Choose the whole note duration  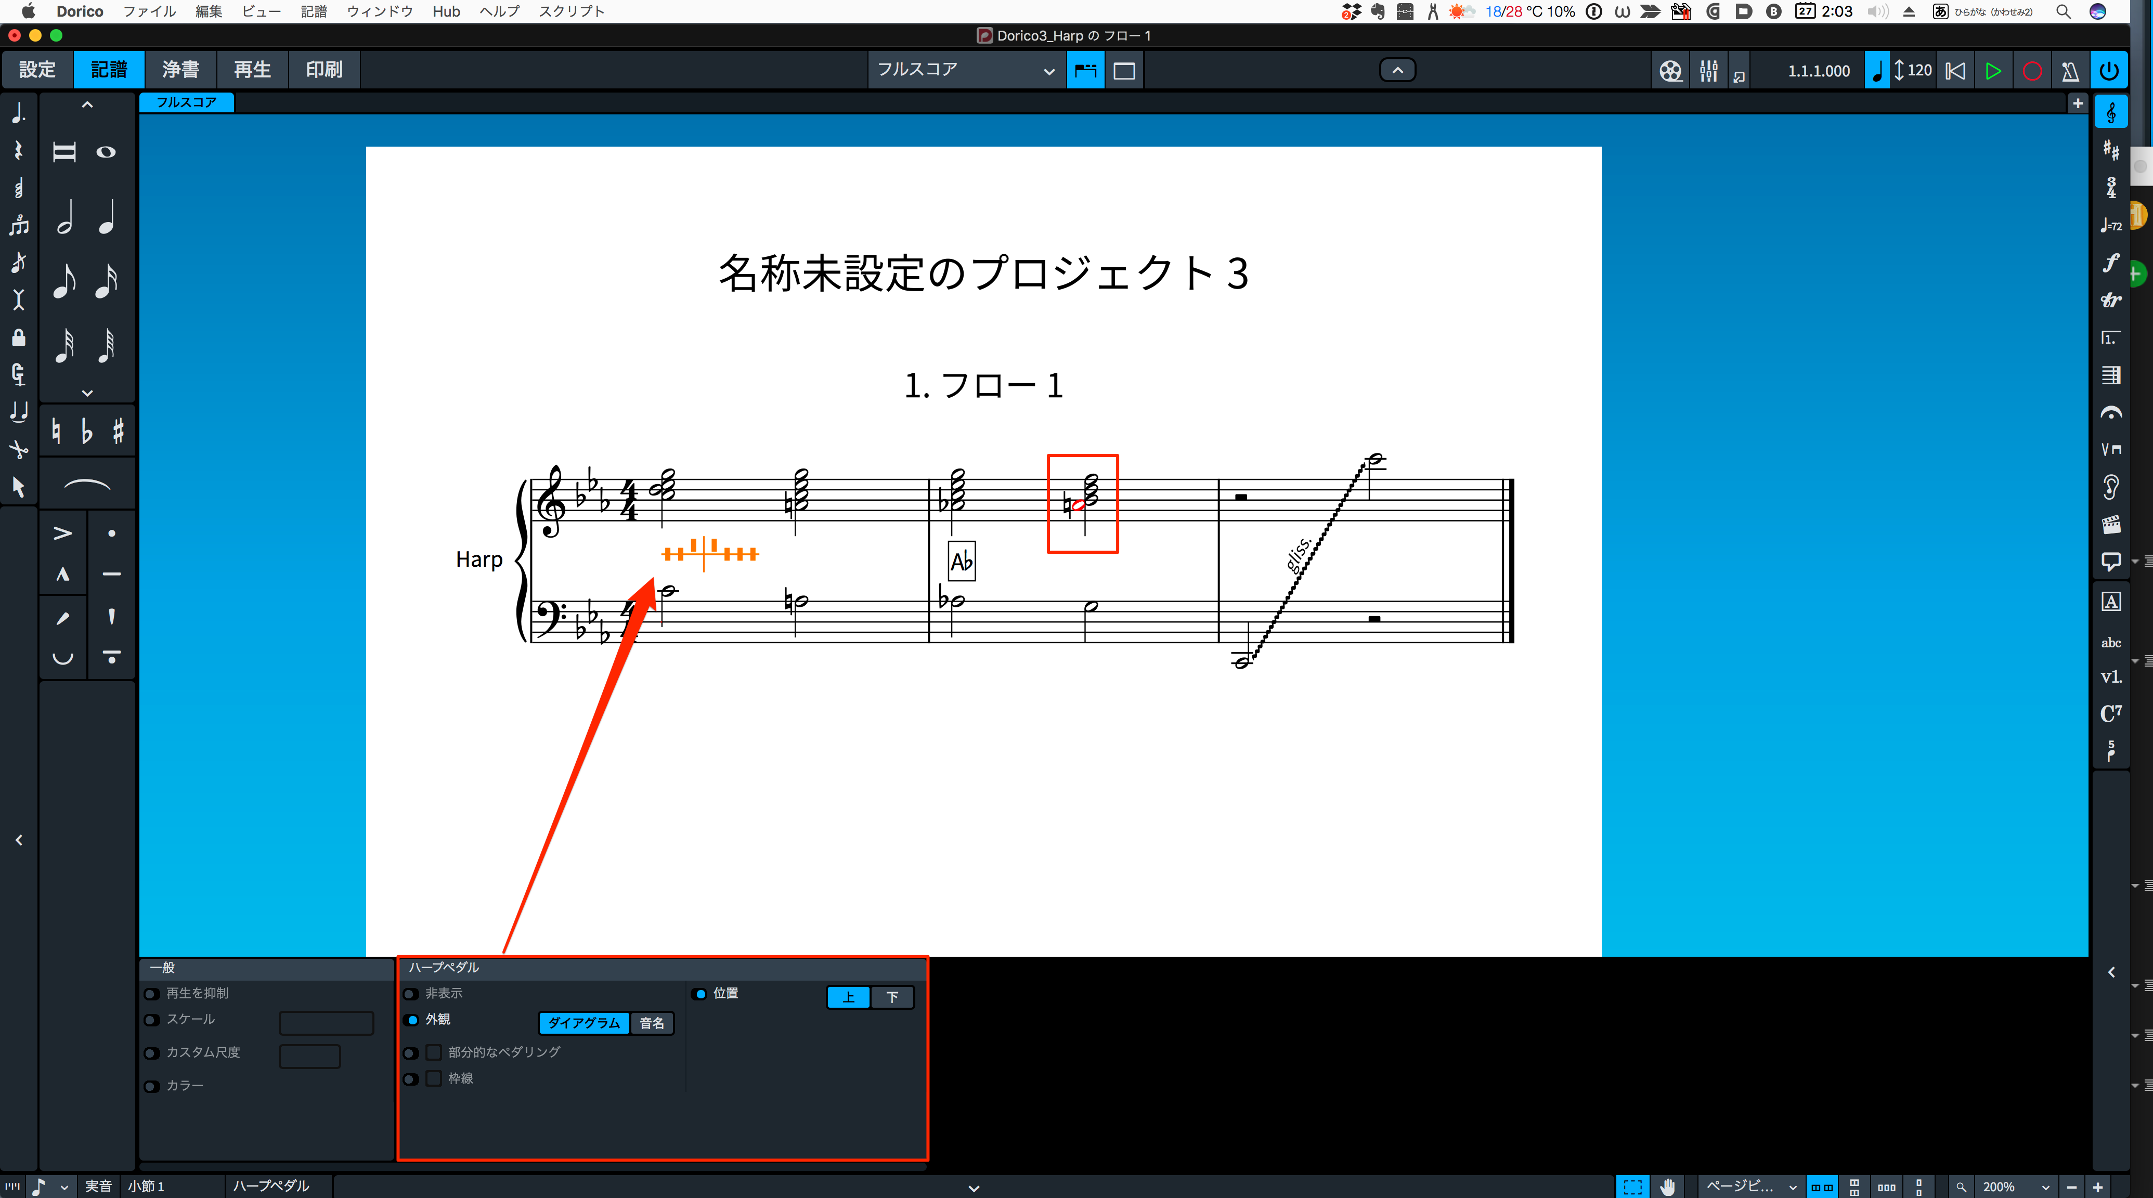(x=106, y=152)
